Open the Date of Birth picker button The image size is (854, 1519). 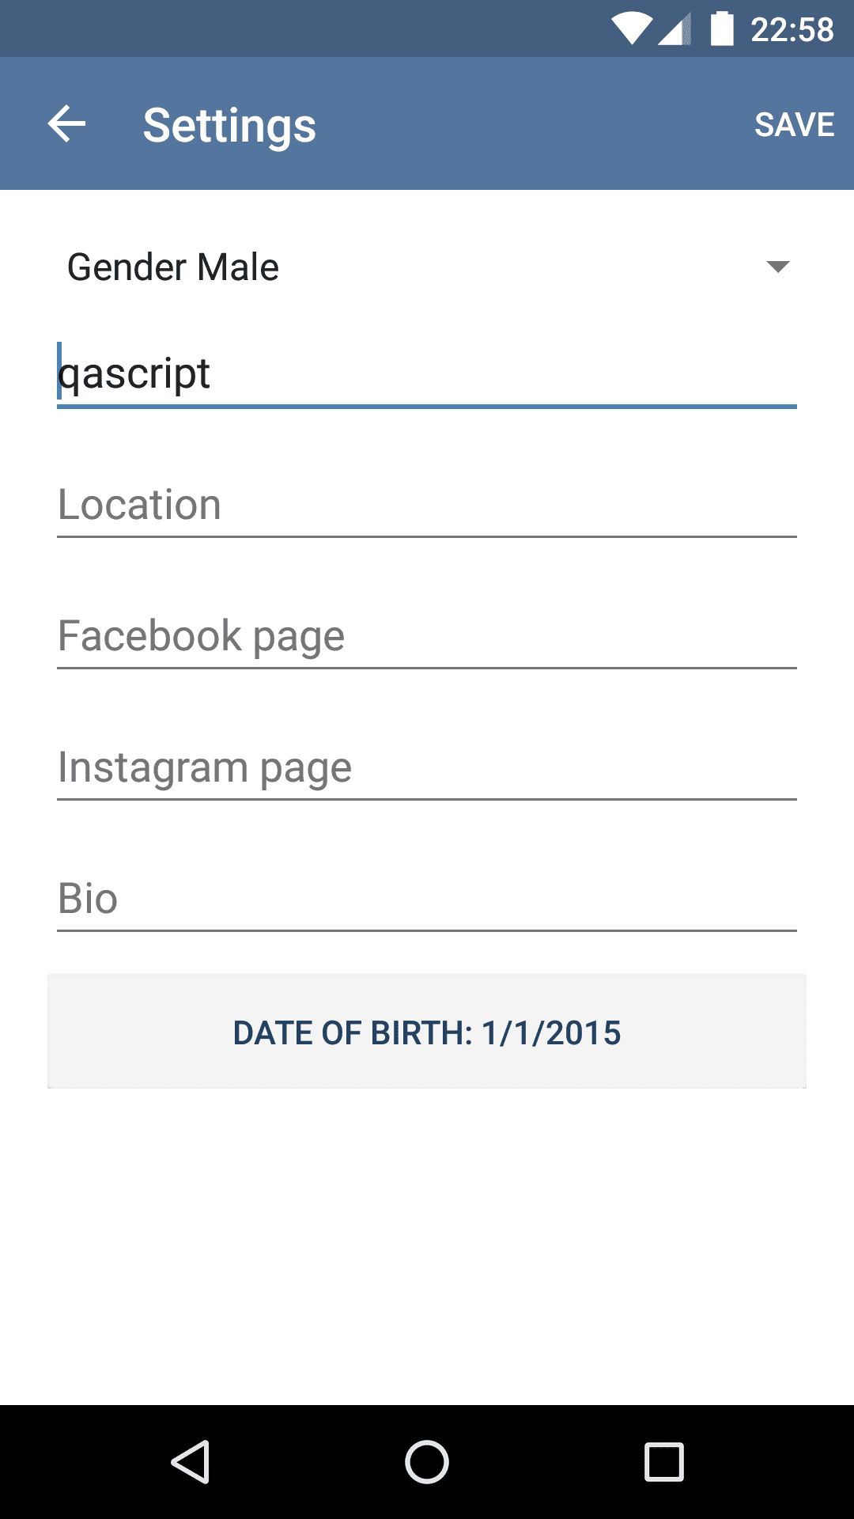click(x=427, y=1032)
